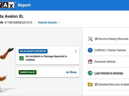Click the NO ACCIDENTS REPORTED badge
Image resolution: width=129 pixels, height=96 pixels.
[33, 51]
